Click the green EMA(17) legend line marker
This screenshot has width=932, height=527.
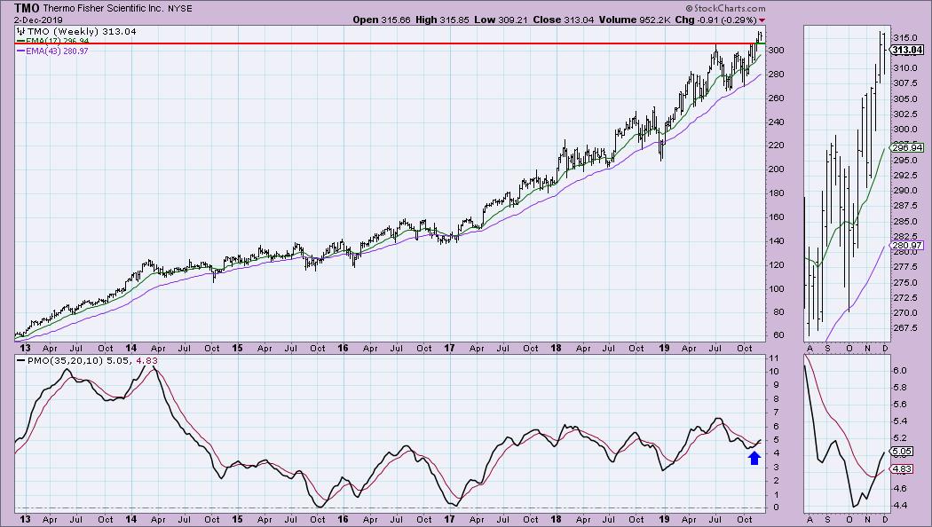[20, 41]
